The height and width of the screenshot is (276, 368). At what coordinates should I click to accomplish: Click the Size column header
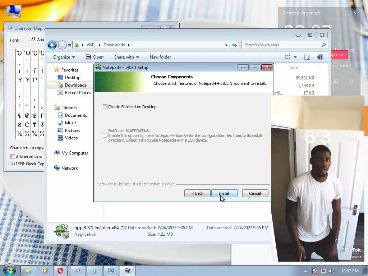[x=294, y=68]
